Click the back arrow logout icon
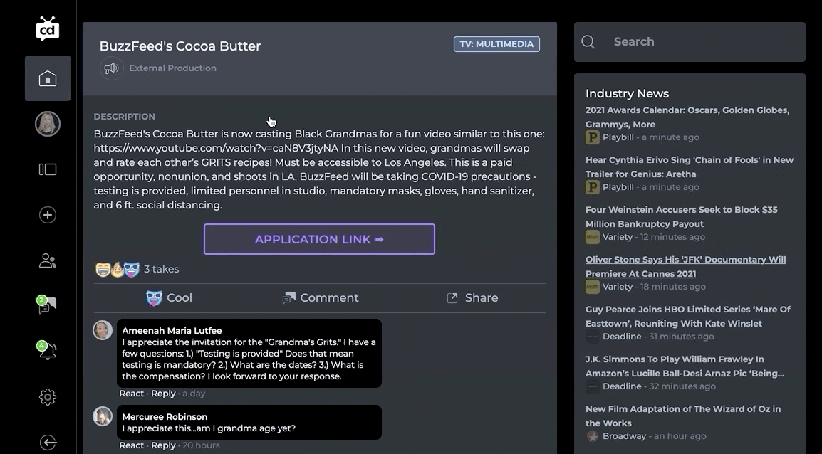 click(x=48, y=443)
